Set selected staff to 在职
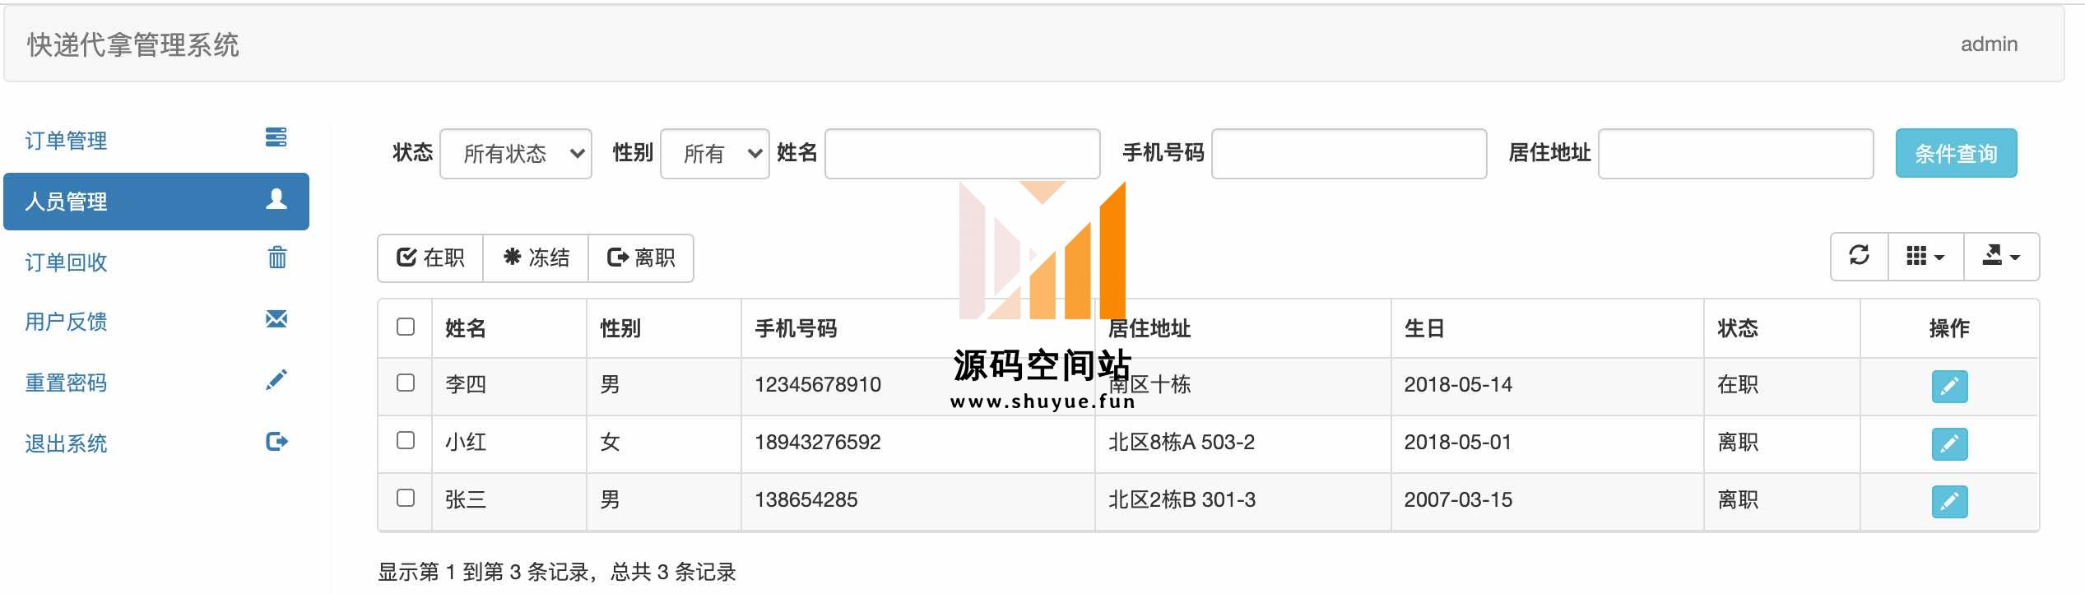This screenshot has height=594, width=2085. 430,258
